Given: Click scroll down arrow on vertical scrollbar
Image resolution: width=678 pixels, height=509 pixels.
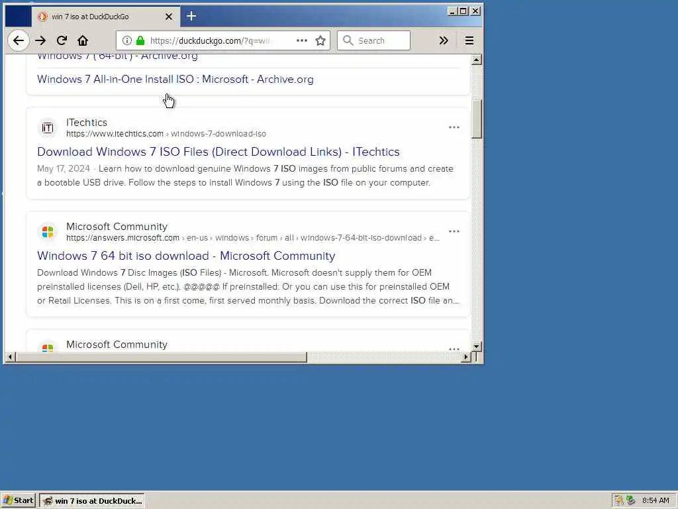Looking at the screenshot, I should (477, 346).
